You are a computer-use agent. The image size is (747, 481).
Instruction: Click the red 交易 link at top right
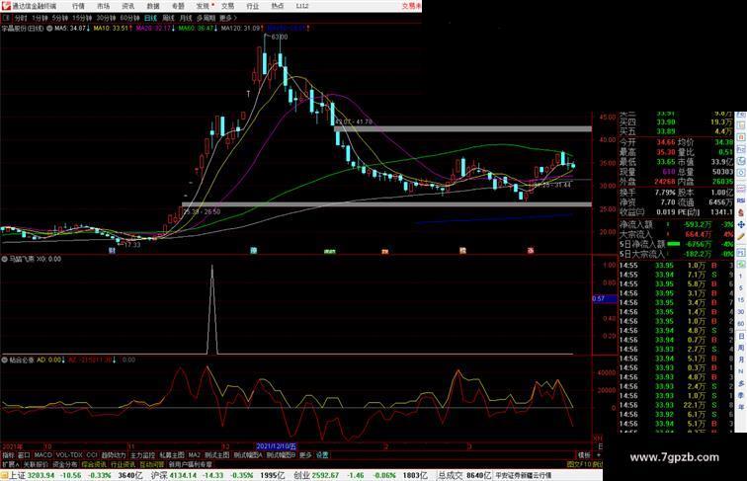point(411,6)
